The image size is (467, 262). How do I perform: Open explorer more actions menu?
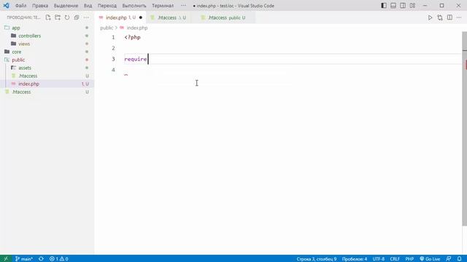click(x=86, y=17)
